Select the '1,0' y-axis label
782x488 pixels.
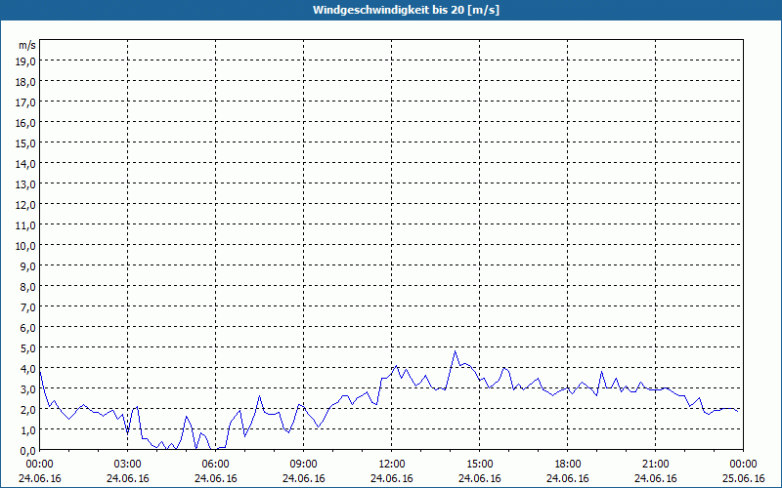28,430
